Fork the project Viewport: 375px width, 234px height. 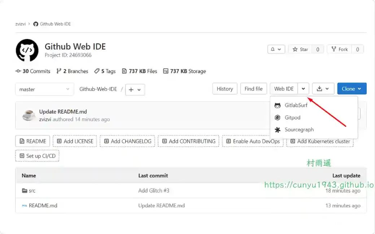[x=339, y=49]
